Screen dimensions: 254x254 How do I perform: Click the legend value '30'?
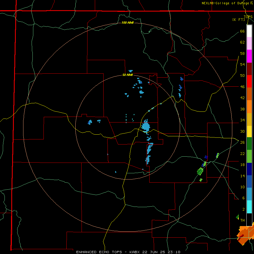click(x=242, y=131)
